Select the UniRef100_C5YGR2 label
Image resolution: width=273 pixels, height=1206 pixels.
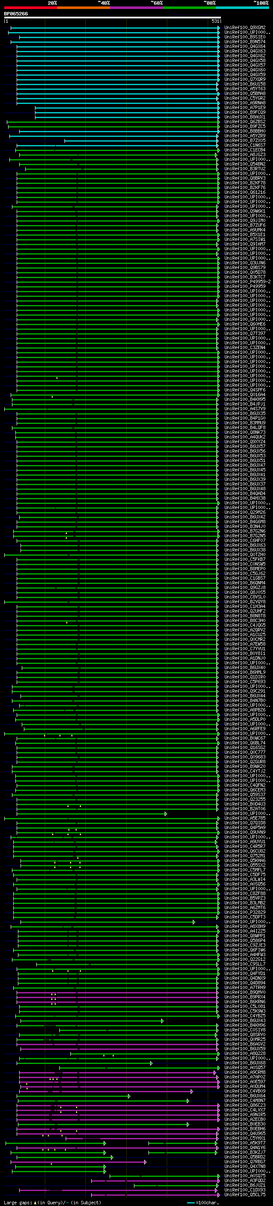point(245,98)
